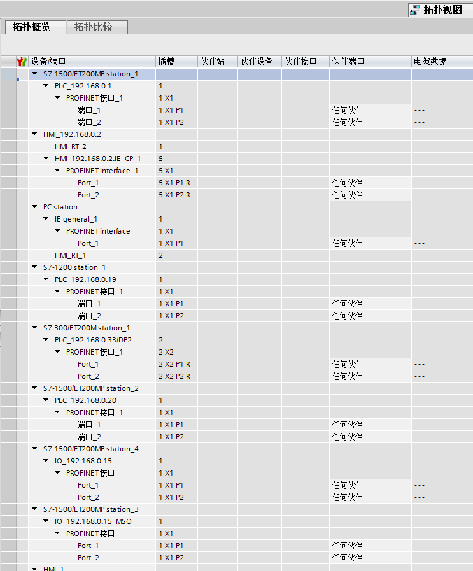This screenshot has width=473, height=571.
Task: Select the PROFINET interface row of PC station
Action: (98, 231)
